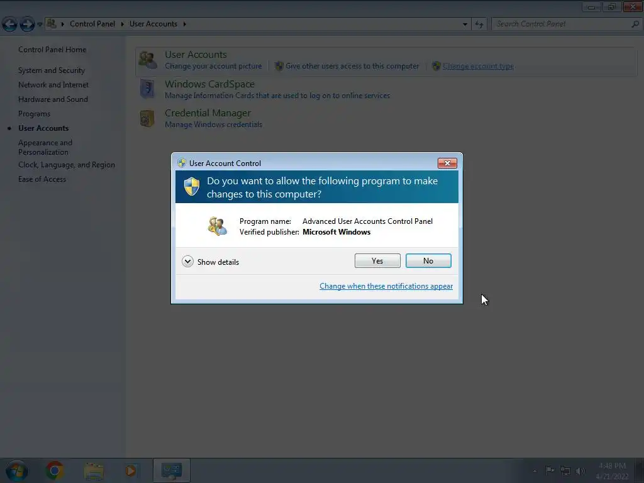This screenshot has width=644, height=483.
Task: Confirm the UAC prompt with Yes
Action: [377, 261]
